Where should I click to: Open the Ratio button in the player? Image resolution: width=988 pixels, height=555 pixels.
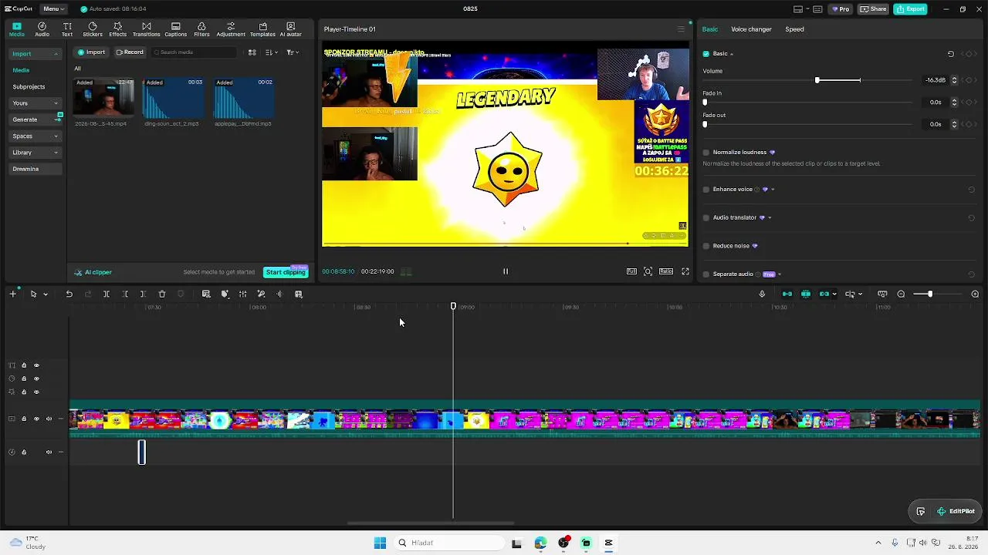[x=665, y=271]
